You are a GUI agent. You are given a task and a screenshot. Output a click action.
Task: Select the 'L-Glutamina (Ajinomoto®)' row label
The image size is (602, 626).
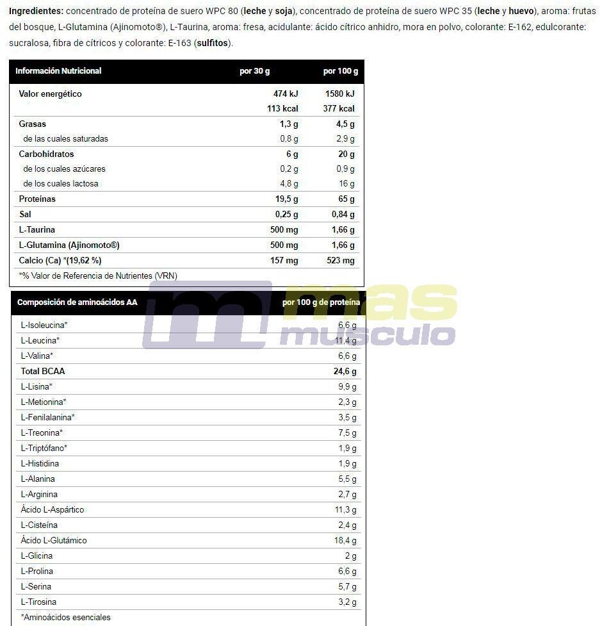point(69,245)
